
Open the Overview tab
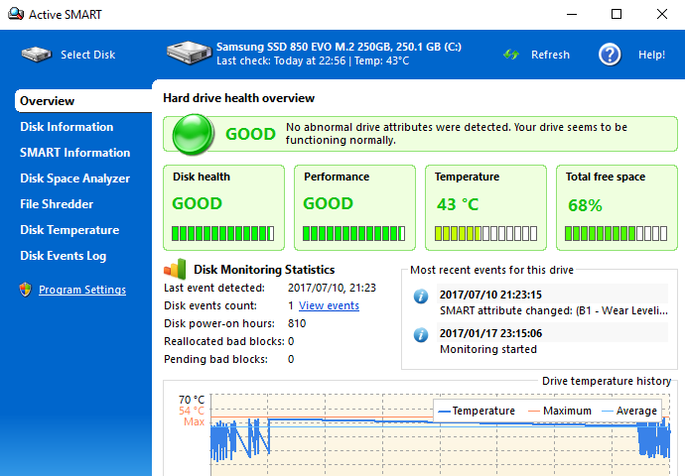click(x=83, y=101)
